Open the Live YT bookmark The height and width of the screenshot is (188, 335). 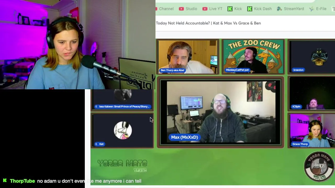[x=212, y=9]
